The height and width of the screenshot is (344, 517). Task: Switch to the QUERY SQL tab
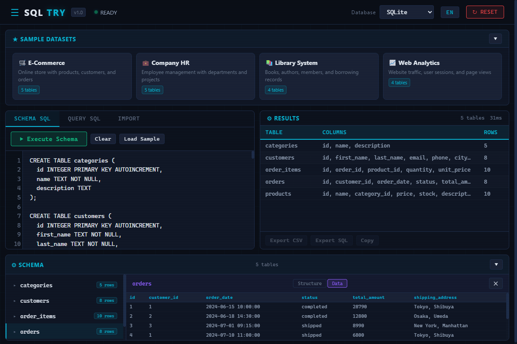84,119
